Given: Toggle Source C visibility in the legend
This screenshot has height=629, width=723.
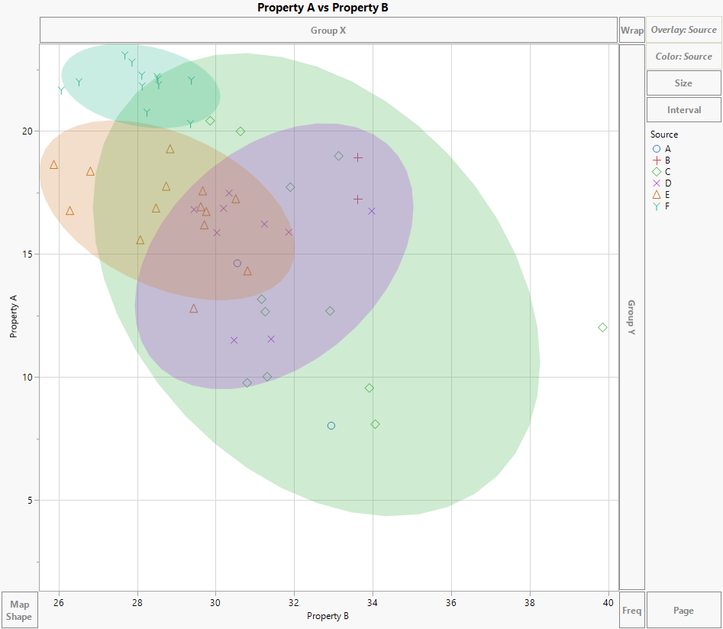Looking at the screenshot, I should [x=666, y=171].
